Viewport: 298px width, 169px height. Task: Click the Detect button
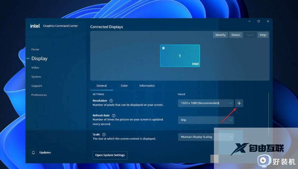coord(236,35)
